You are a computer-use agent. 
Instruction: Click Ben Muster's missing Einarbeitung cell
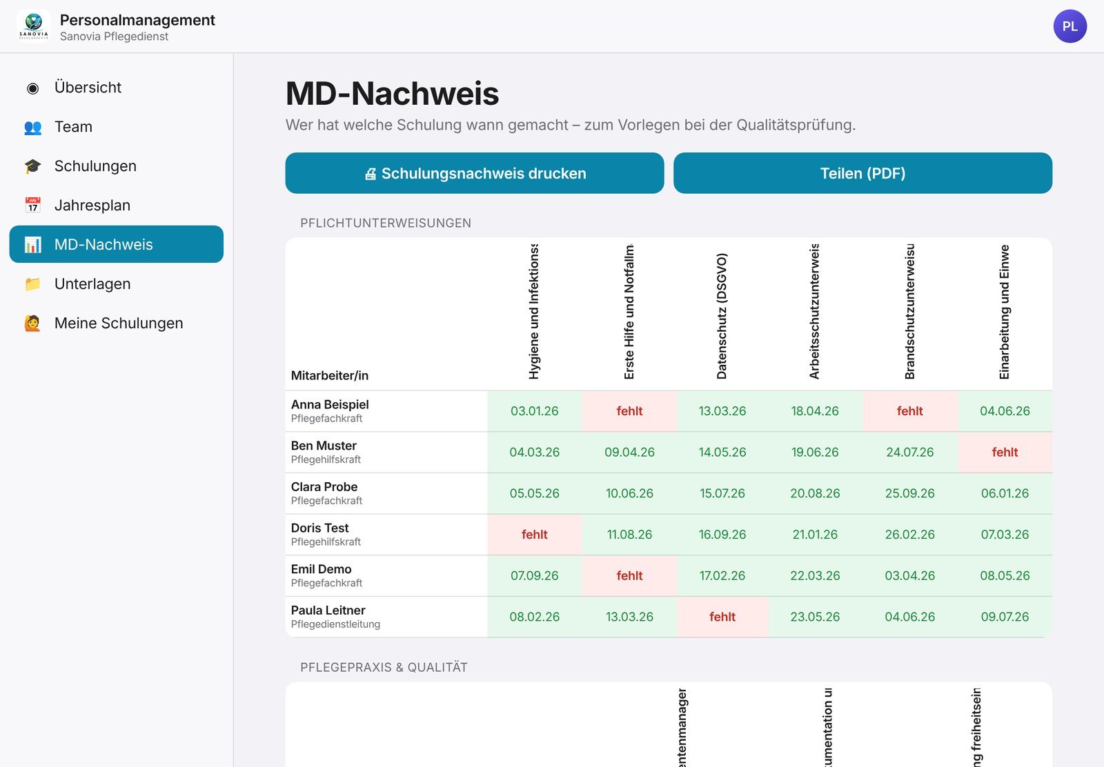(1005, 452)
